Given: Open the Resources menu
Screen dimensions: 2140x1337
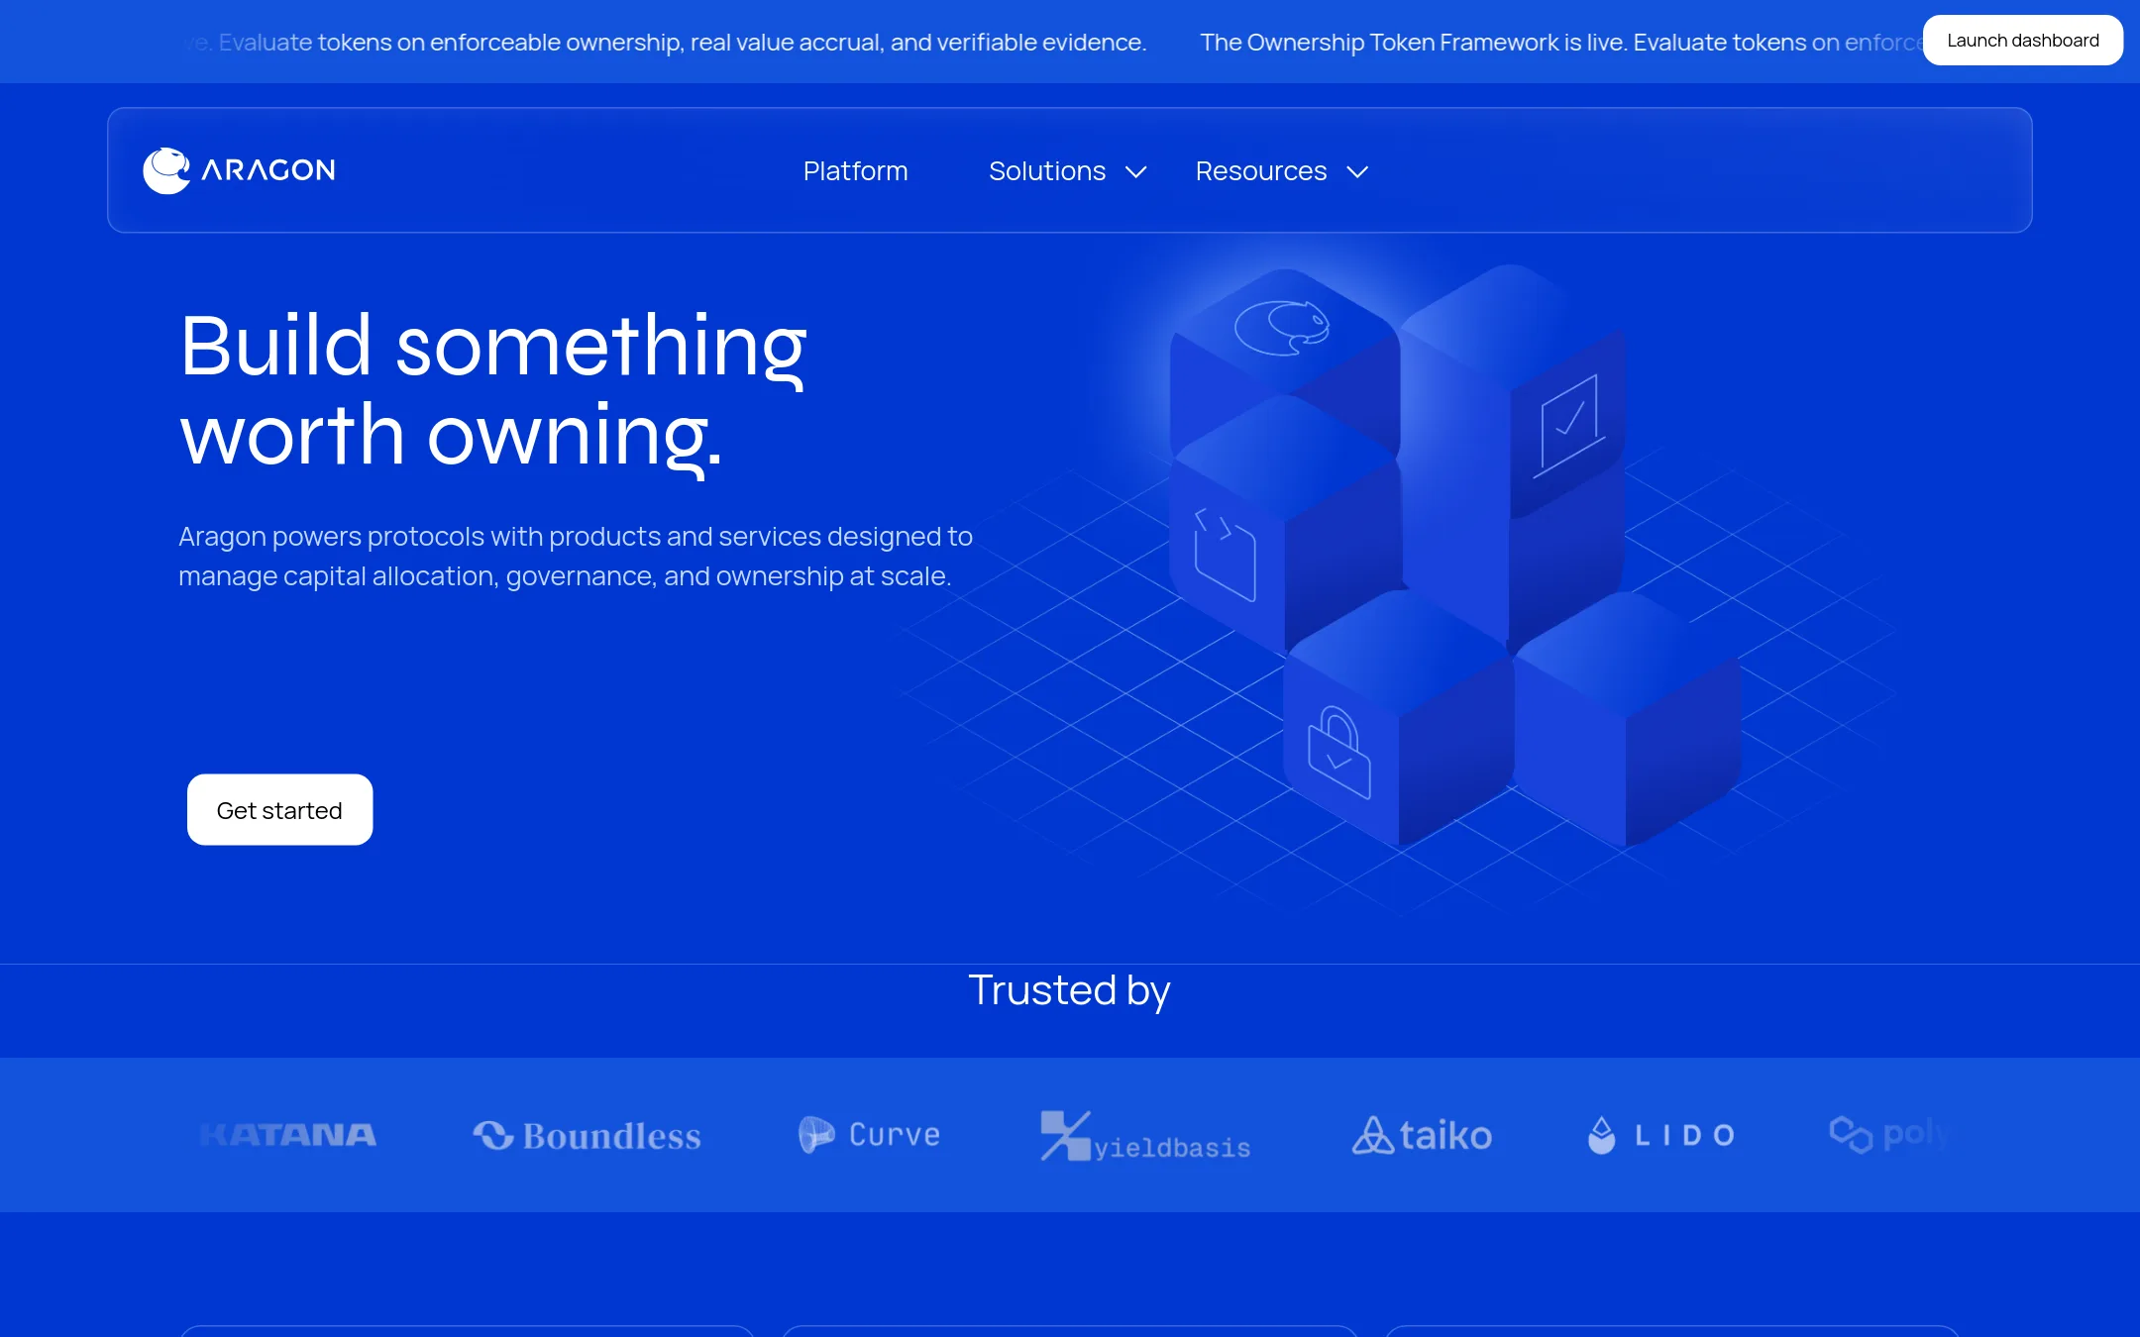Looking at the screenshot, I should tap(1260, 171).
